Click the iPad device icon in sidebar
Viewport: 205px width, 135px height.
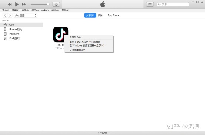click(x=5, y=34)
